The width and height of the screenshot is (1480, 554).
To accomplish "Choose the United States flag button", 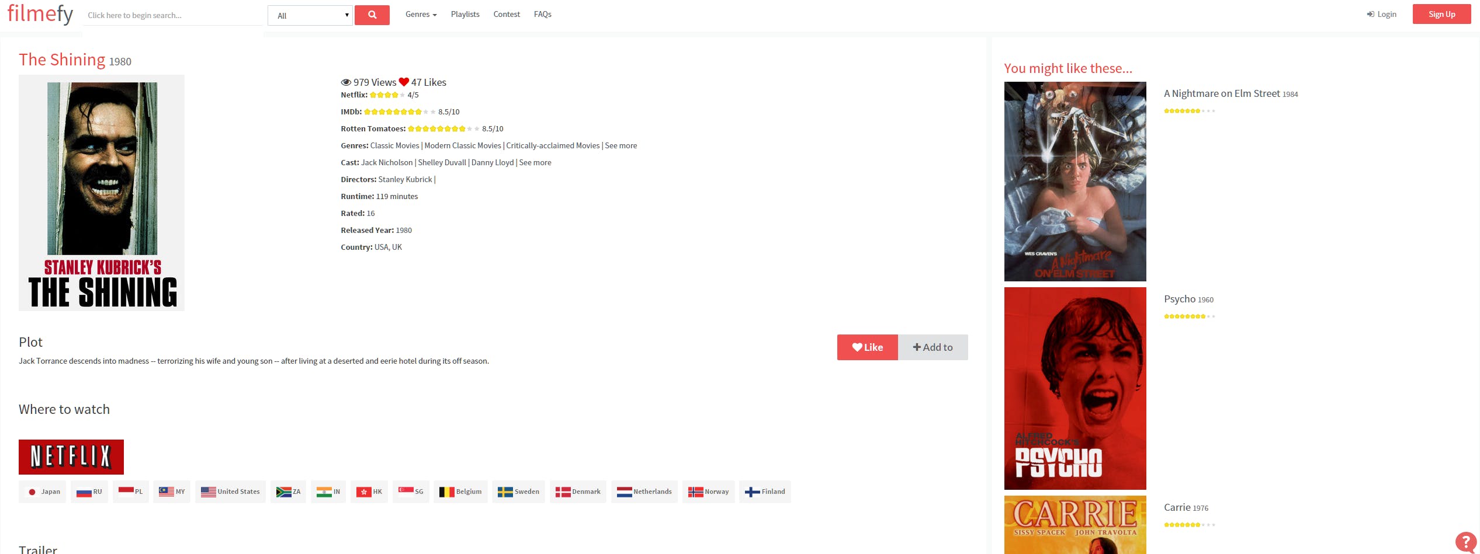I will point(231,492).
